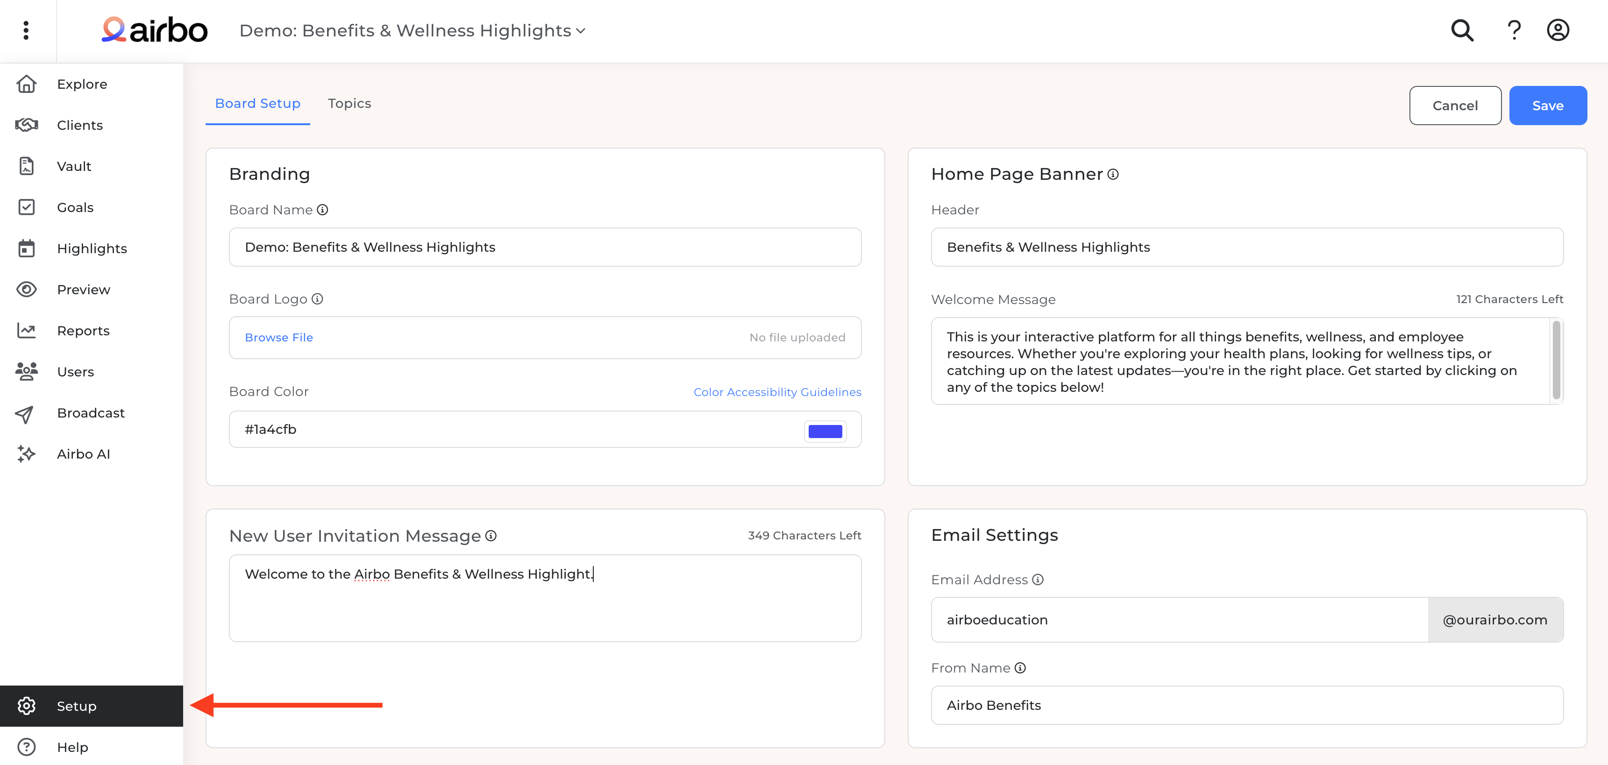The height and width of the screenshot is (765, 1608).
Task: Click the Goals checkbox icon
Action: [26, 207]
